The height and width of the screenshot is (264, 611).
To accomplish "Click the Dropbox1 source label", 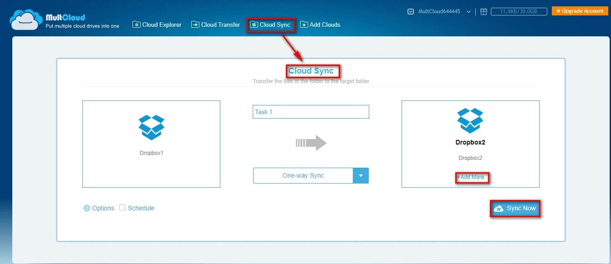I will pos(151,153).
